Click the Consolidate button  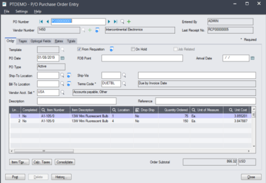point(65,162)
